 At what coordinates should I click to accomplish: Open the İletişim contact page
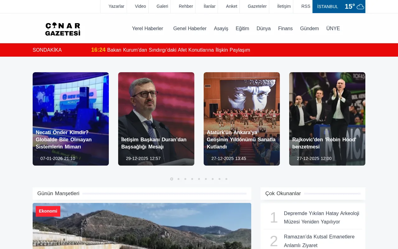(x=283, y=6)
